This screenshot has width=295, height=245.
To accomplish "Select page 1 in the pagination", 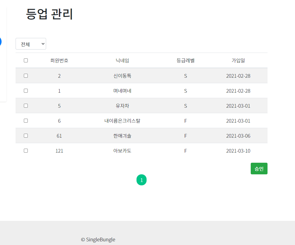I will click(141, 180).
